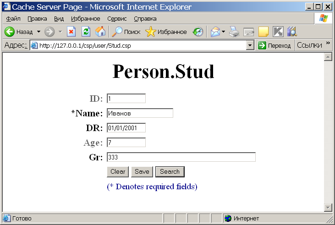
Task: Stop page loading with red X icon
Action: click(71, 32)
